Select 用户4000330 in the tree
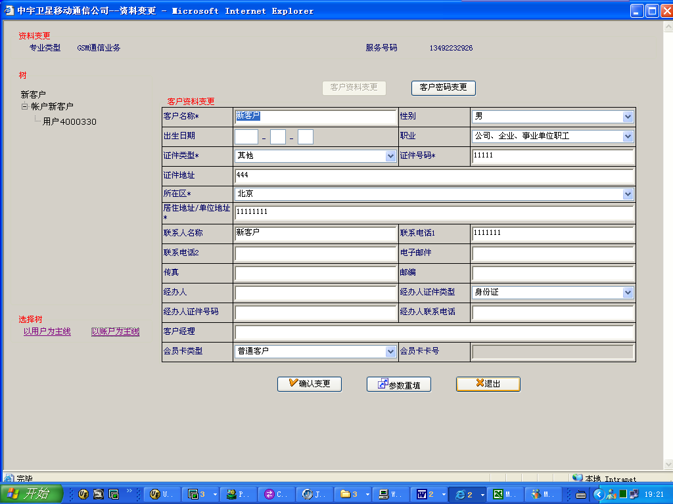This screenshot has width=673, height=504. (x=70, y=121)
